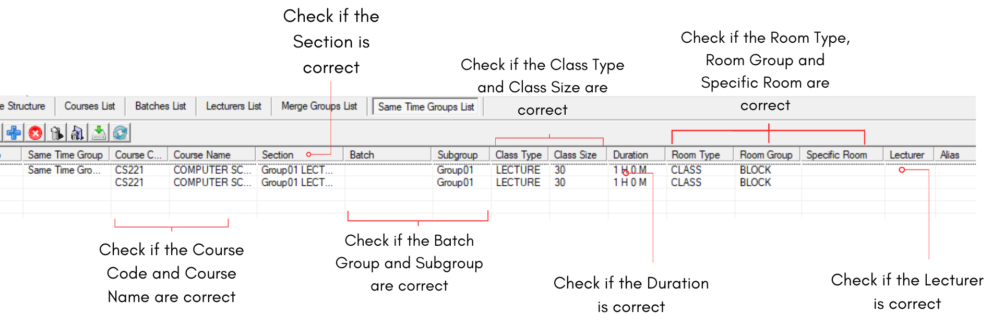Go to the Merge Groups List tab

point(319,106)
